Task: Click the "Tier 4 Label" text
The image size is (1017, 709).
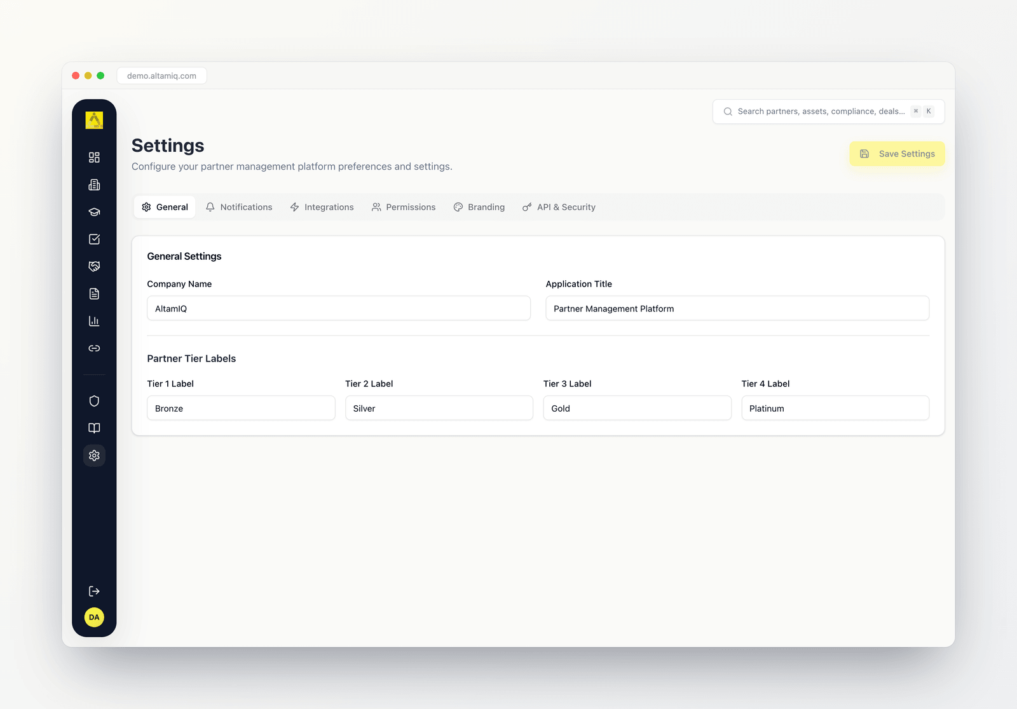Action: (x=765, y=384)
